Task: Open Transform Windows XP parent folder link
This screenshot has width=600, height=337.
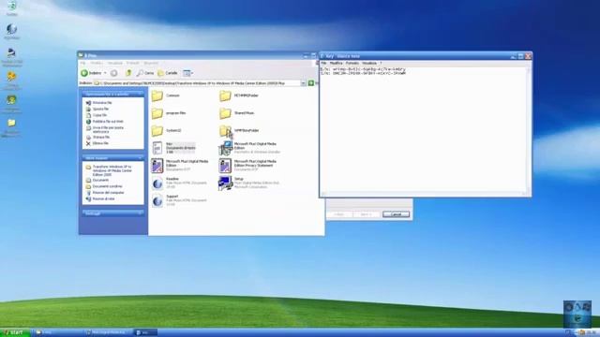Action: pos(112,170)
